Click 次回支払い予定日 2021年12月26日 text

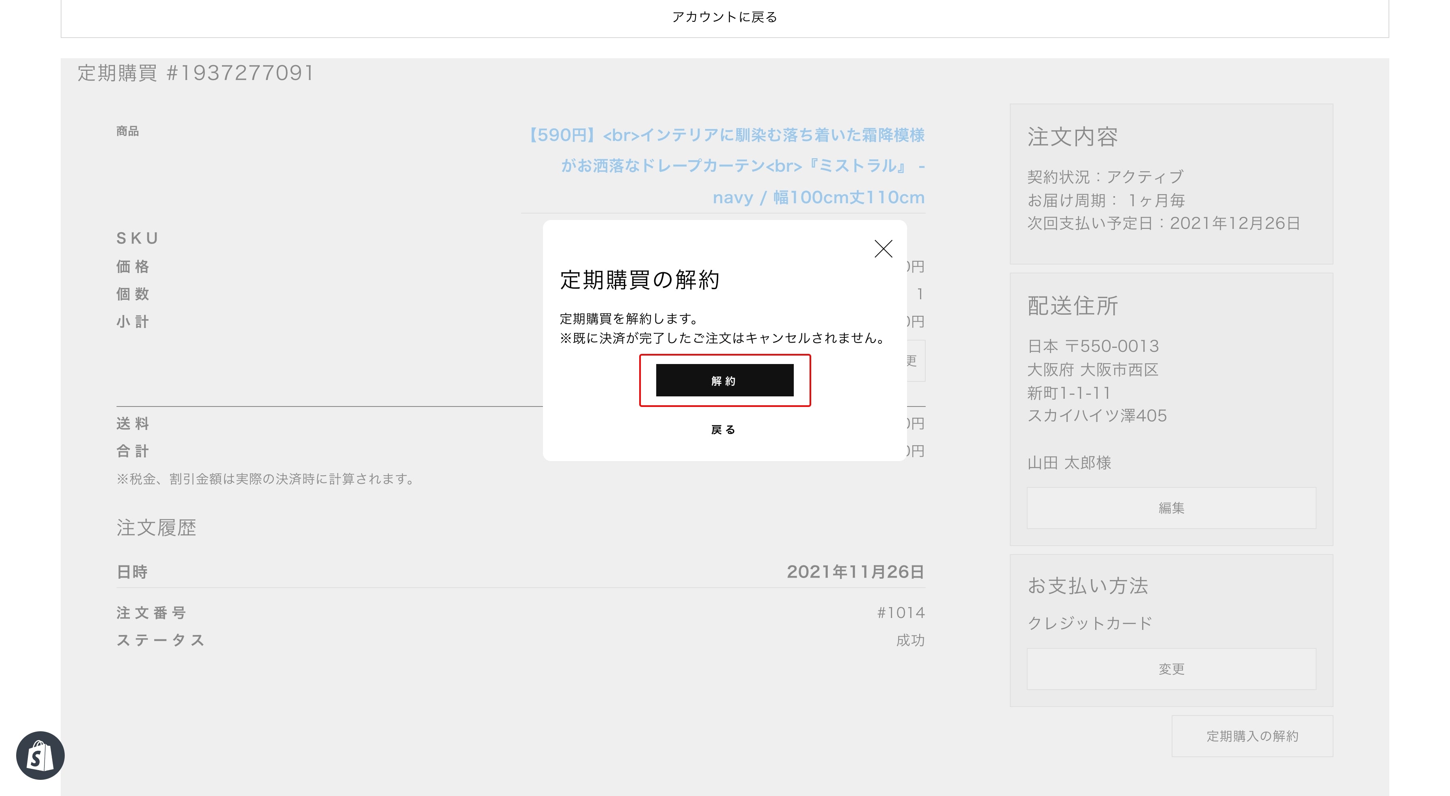[x=1164, y=224]
